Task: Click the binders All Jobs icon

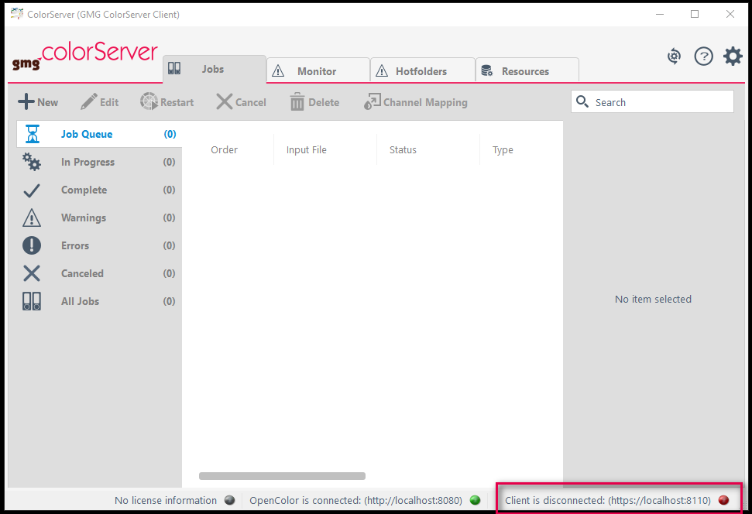Action: (32, 301)
